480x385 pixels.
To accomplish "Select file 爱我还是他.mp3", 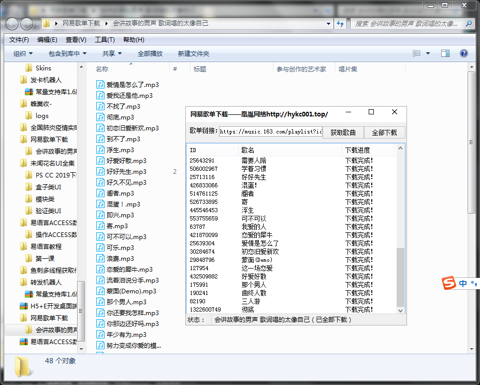I will 125,96.
